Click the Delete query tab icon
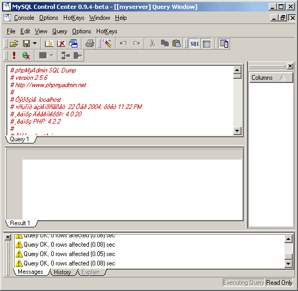Screen dimensions: 298x291 (61, 44)
